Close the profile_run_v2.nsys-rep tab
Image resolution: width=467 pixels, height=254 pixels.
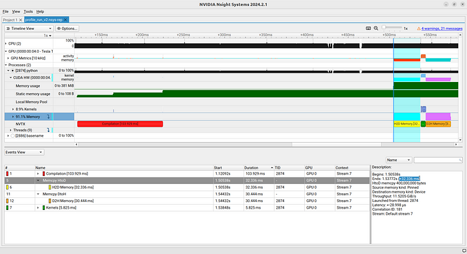pos(65,19)
